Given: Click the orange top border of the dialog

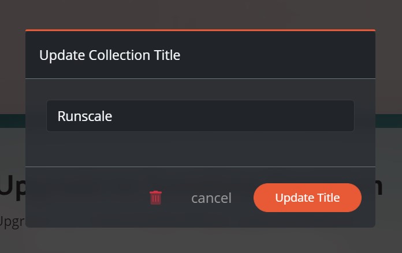Looking at the screenshot, I should point(200,30).
